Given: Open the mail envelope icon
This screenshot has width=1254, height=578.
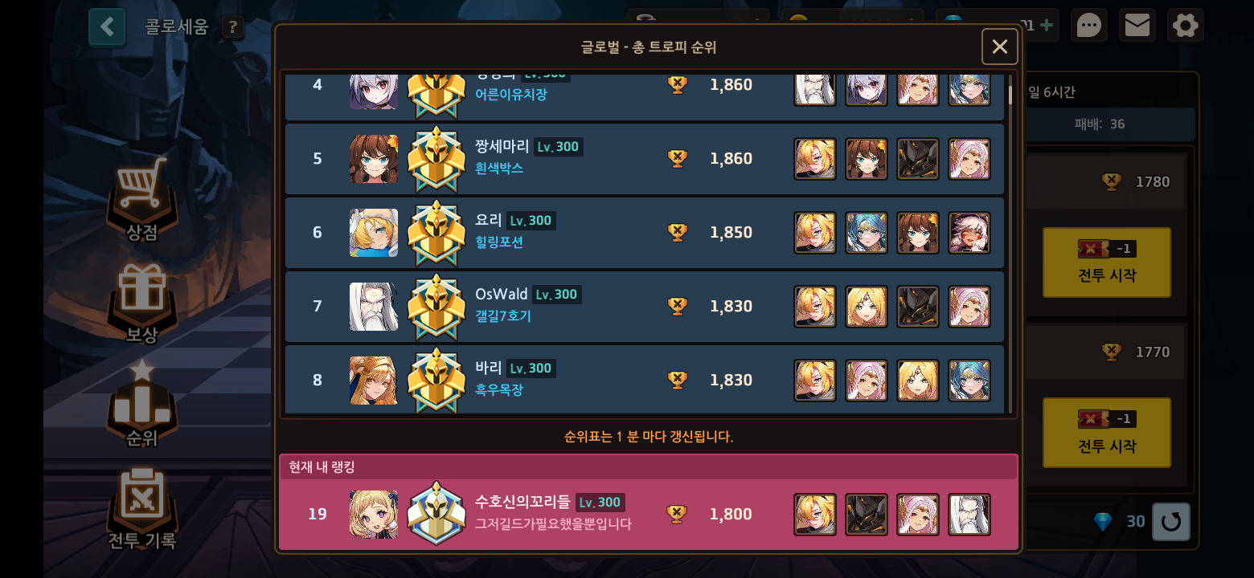Looking at the screenshot, I should point(1137,26).
